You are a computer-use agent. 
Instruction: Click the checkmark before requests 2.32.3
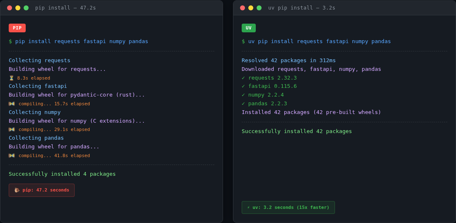(x=243, y=78)
